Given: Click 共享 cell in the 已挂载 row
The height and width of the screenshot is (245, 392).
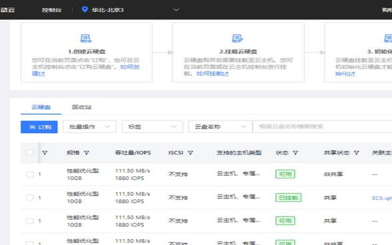Looking at the screenshot, I should [330, 198].
